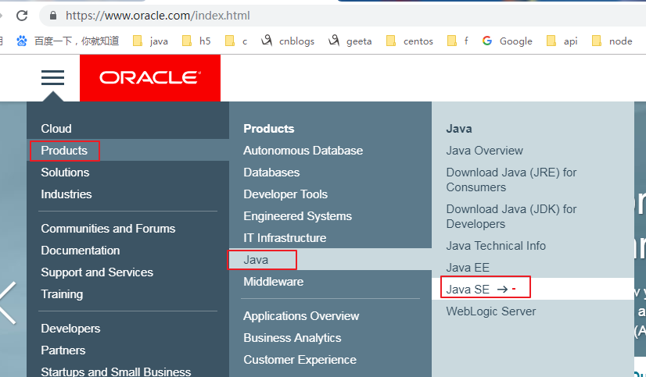Select Solutions in the main menu
This screenshot has width=646, height=377.
coord(65,172)
